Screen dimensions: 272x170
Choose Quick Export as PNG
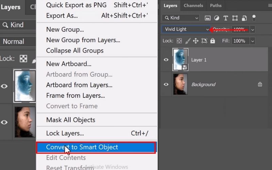(97, 5)
